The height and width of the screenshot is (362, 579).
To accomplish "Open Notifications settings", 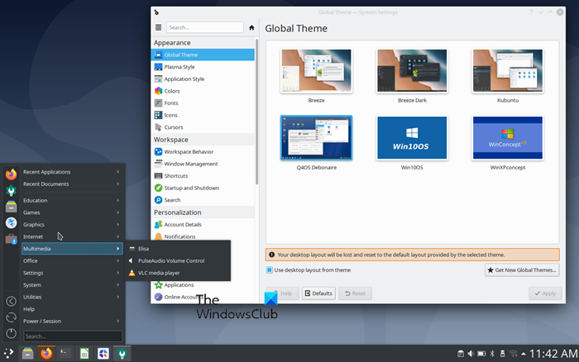I will click(x=203, y=236).
